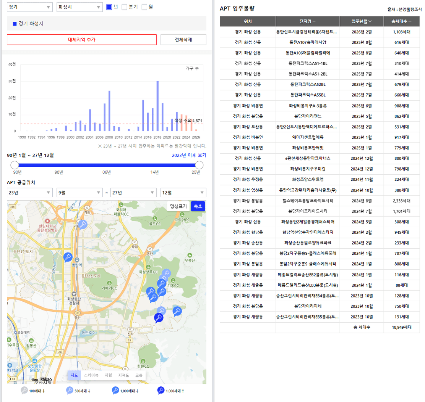
Task: Toggle the 년 yearly checkbox
Action: click(109, 7)
